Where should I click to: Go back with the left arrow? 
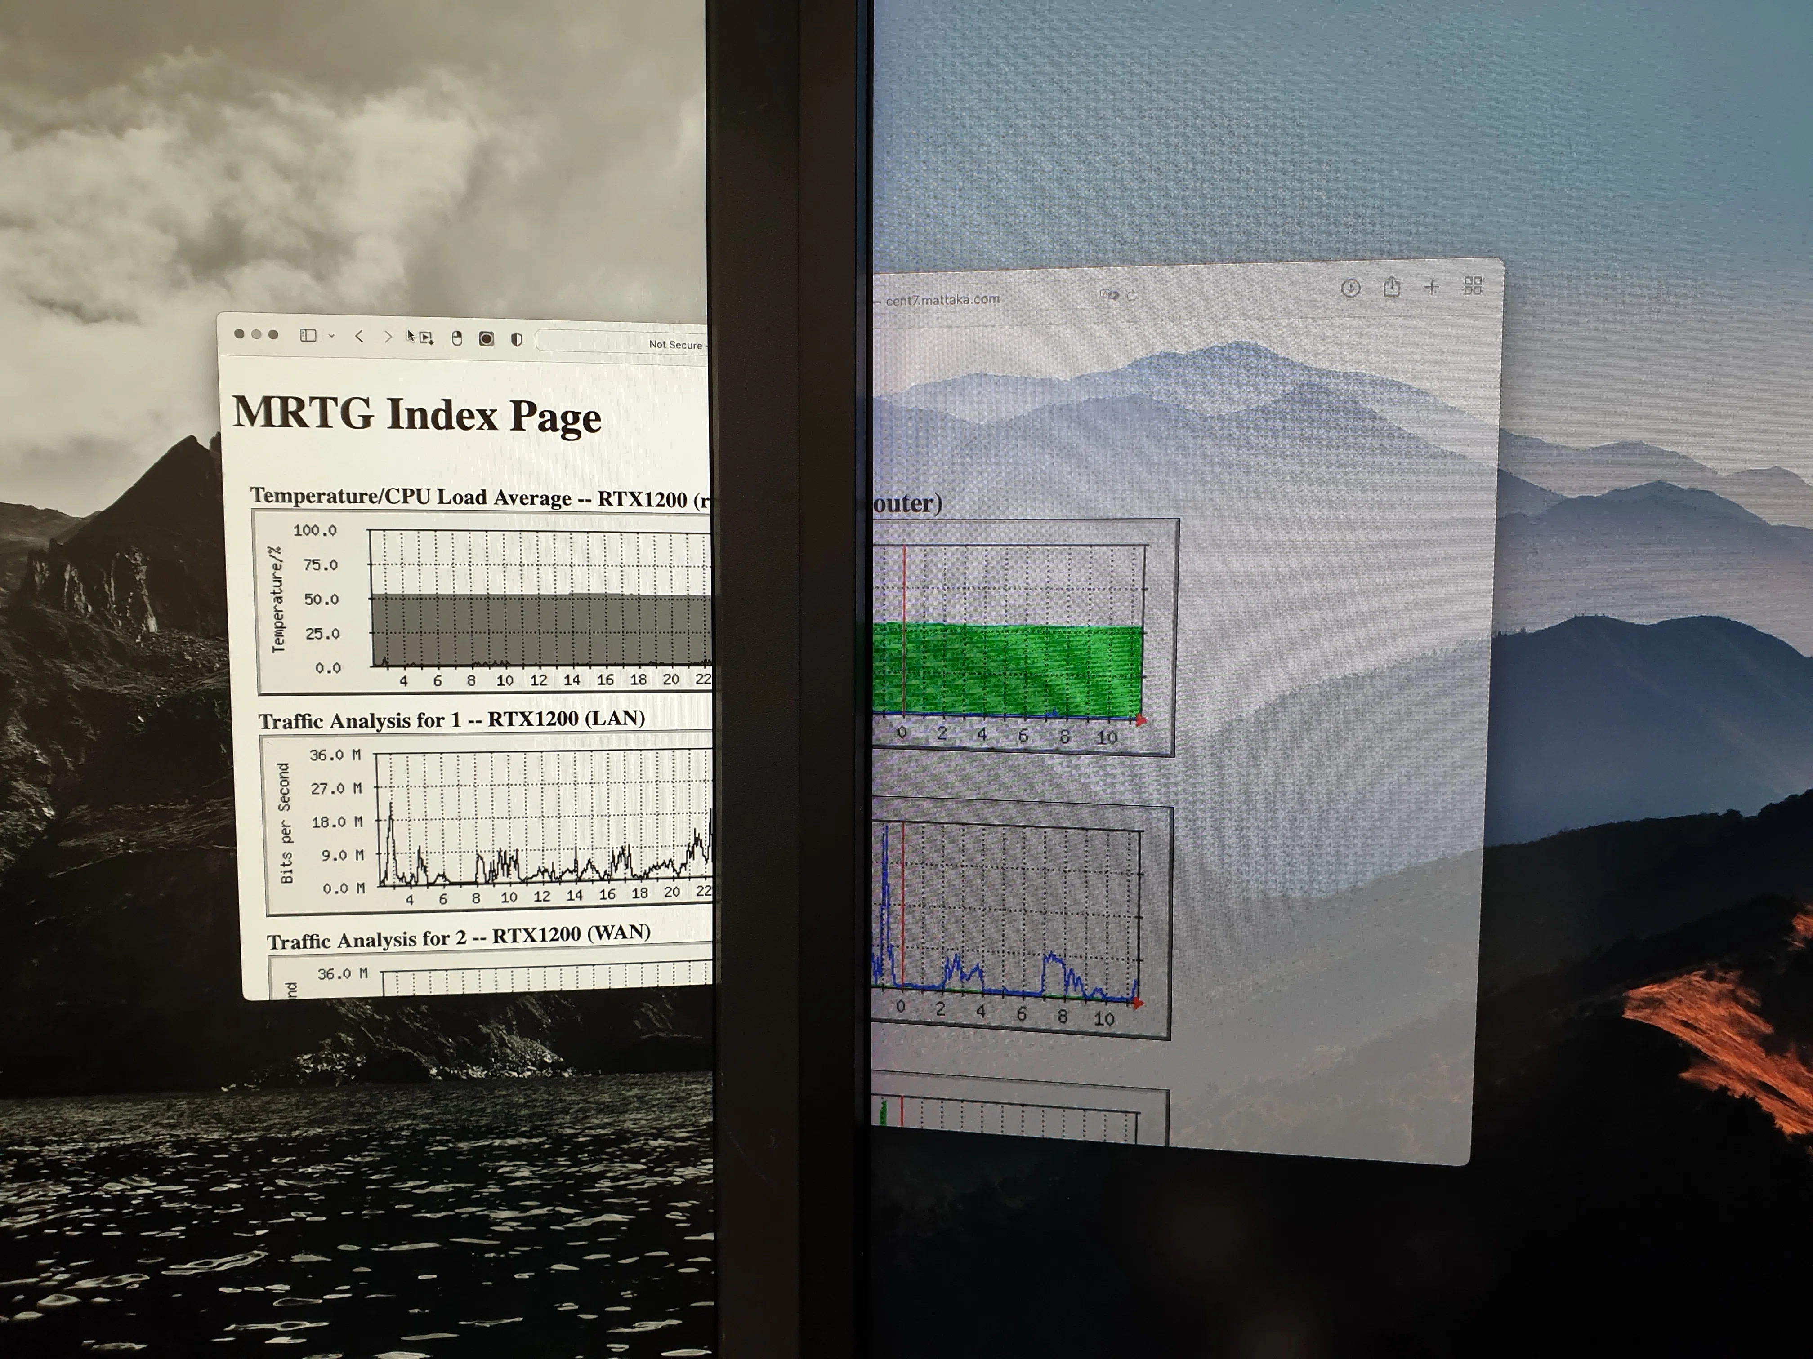[359, 336]
